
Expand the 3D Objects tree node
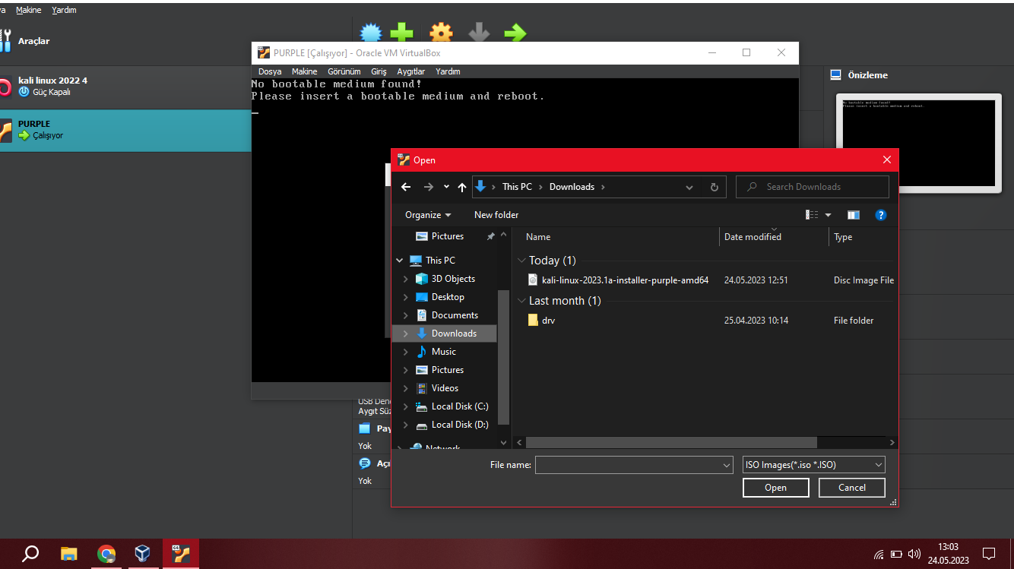coord(406,279)
